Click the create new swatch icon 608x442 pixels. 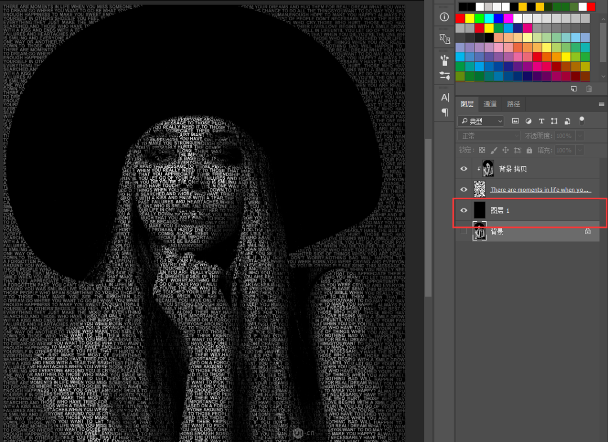(574, 88)
